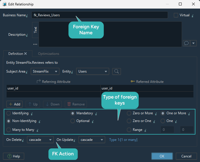Select the Mandatory radio button
This screenshot has height=162, width=200.
click(73, 113)
